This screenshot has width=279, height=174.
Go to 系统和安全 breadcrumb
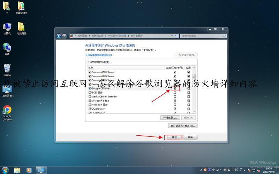pyautogui.click(x=98, y=36)
